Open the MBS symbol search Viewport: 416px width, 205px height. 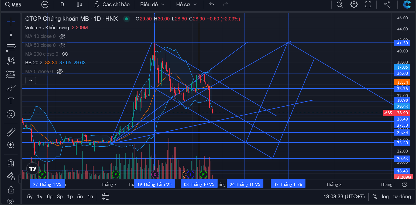[13, 4]
